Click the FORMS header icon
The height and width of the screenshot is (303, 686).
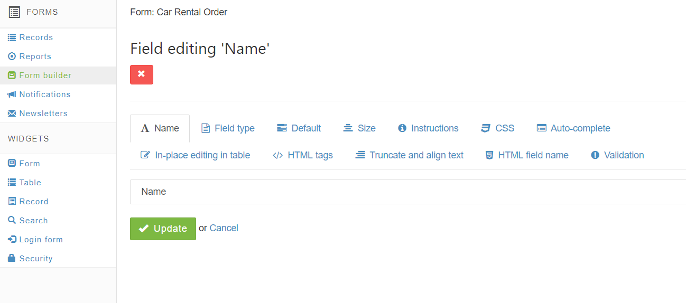(x=15, y=12)
